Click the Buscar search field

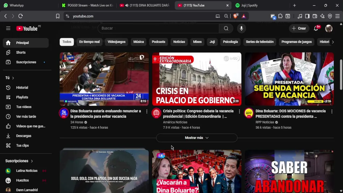(x=158, y=28)
